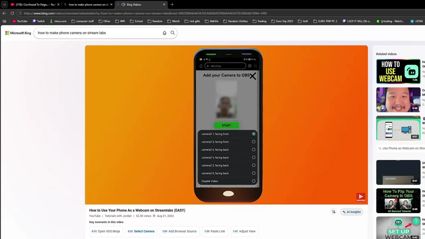Open the 'computer stuff' bookmark folder

tap(82, 21)
